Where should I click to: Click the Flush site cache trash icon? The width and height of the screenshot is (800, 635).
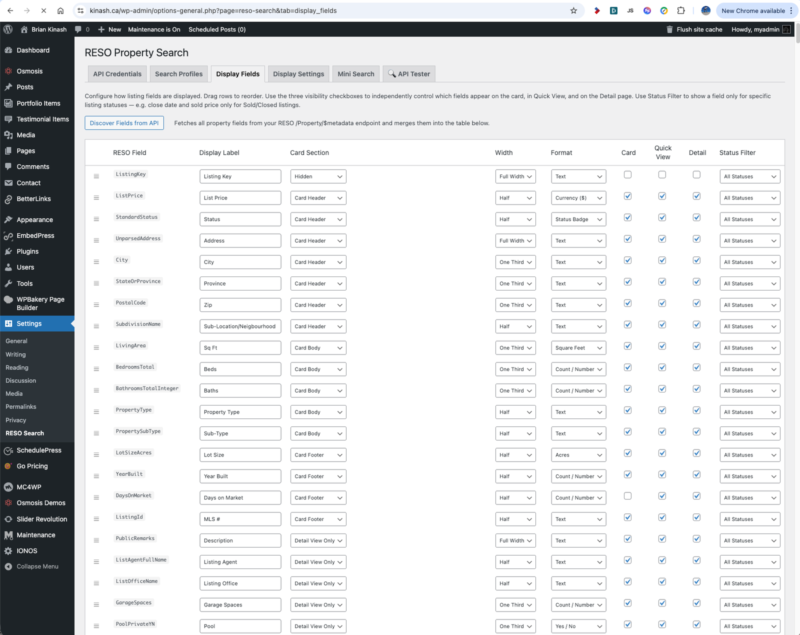(669, 29)
